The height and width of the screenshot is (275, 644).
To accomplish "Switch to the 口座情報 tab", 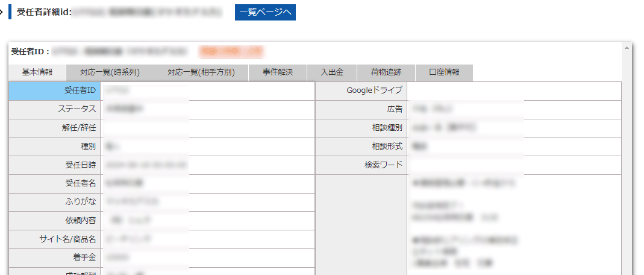I will (444, 72).
